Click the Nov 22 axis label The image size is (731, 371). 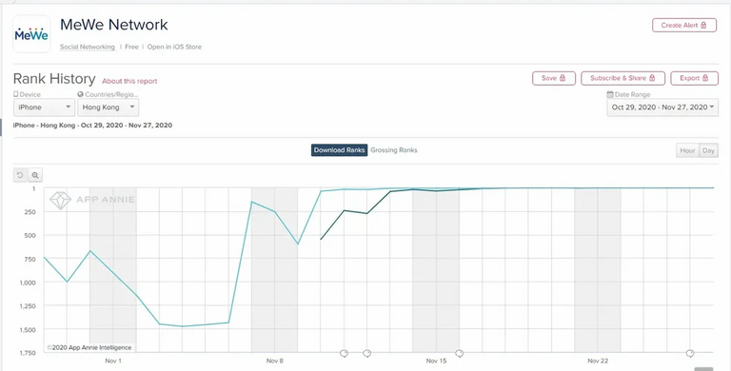[x=598, y=361]
